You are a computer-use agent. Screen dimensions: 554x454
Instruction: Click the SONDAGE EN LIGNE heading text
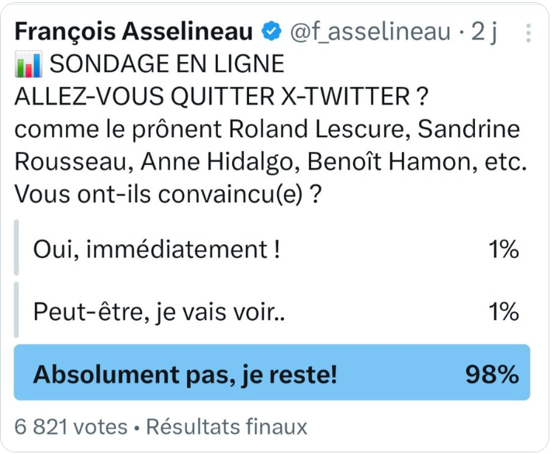pos(167,64)
